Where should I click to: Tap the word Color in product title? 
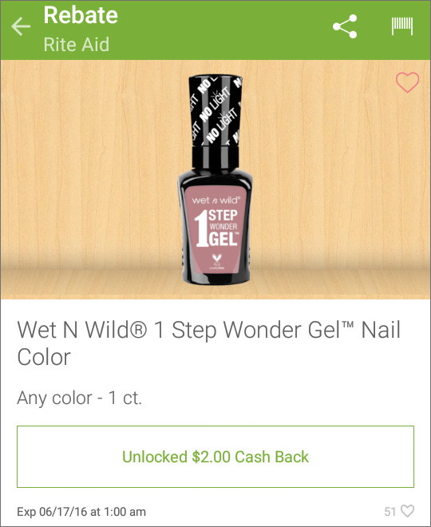click(44, 357)
